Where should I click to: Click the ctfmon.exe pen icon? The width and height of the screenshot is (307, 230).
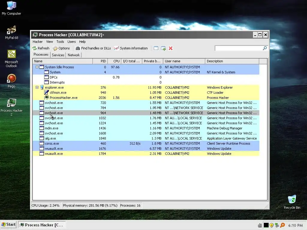coord(46,92)
